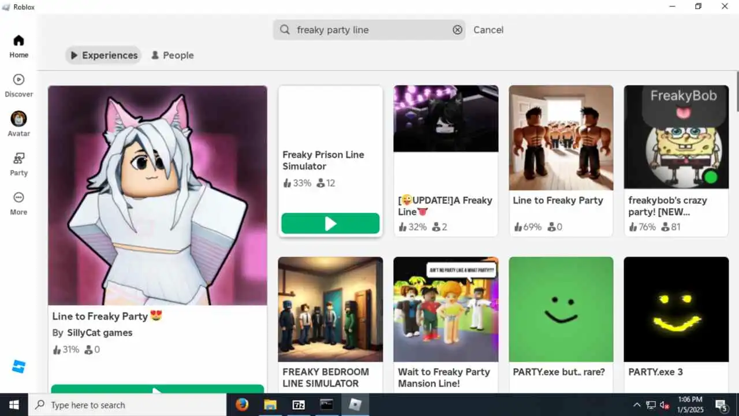Click the 12 players count on Prison Line
Screen dimensions: 739x416
(x=326, y=183)
